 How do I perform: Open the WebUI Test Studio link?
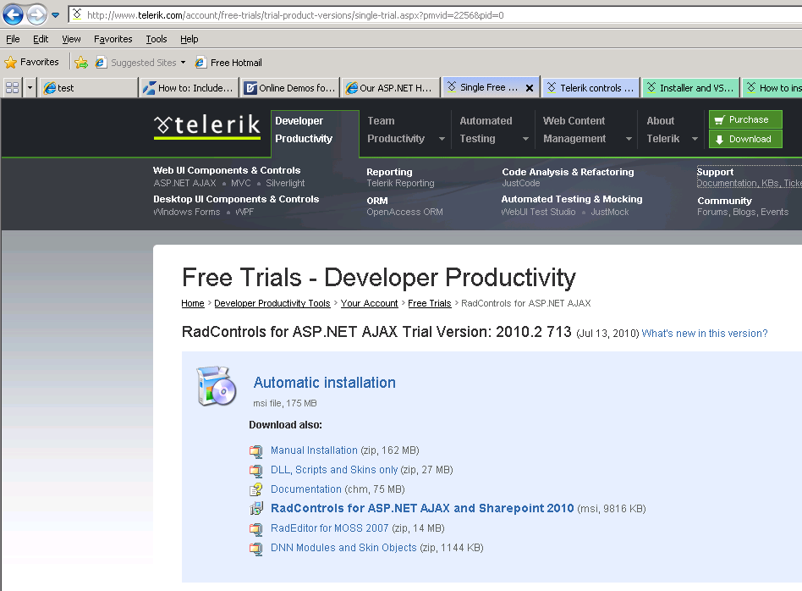coord(538,212)
